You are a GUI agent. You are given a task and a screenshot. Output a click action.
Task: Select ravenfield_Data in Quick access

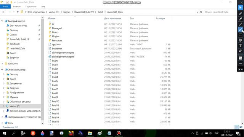[x=18, y=48]
